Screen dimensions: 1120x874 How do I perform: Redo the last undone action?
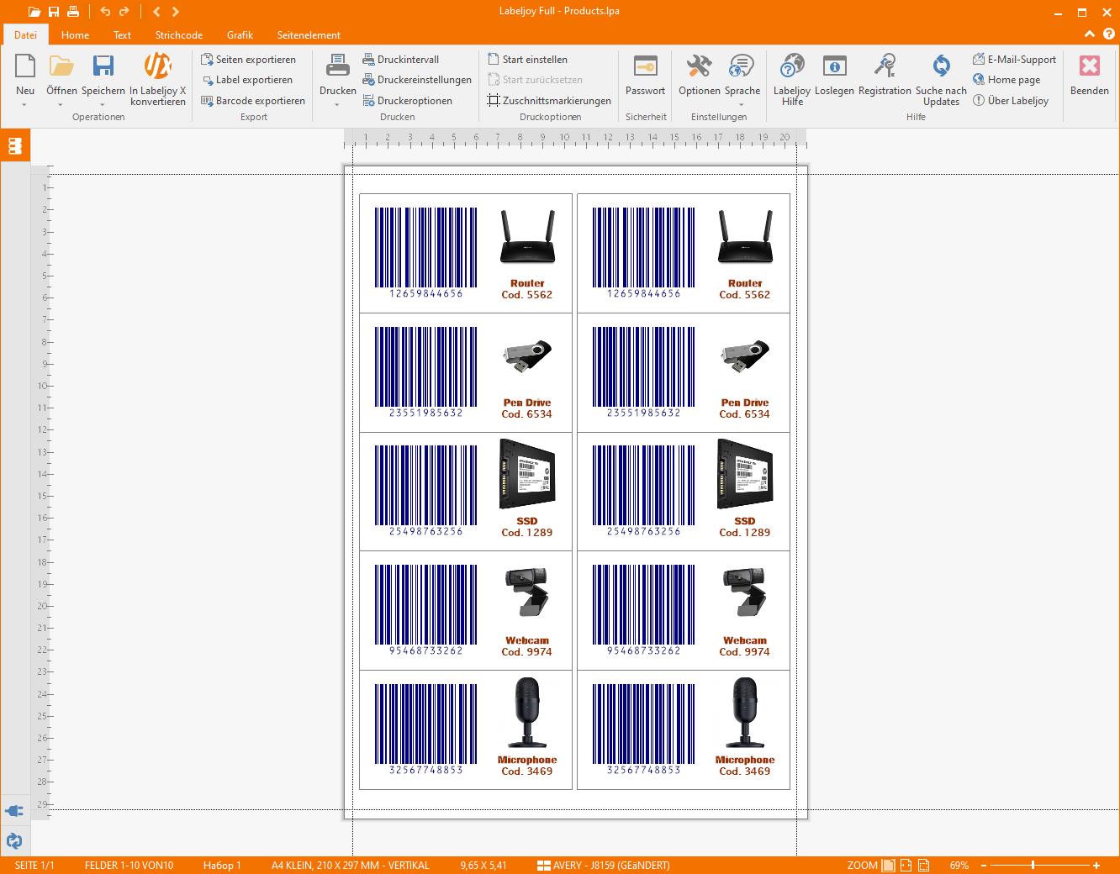(124, 12)
